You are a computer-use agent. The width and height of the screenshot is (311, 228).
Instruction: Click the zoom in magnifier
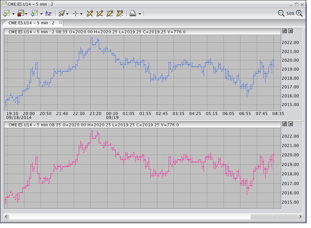tap(299, 13)
